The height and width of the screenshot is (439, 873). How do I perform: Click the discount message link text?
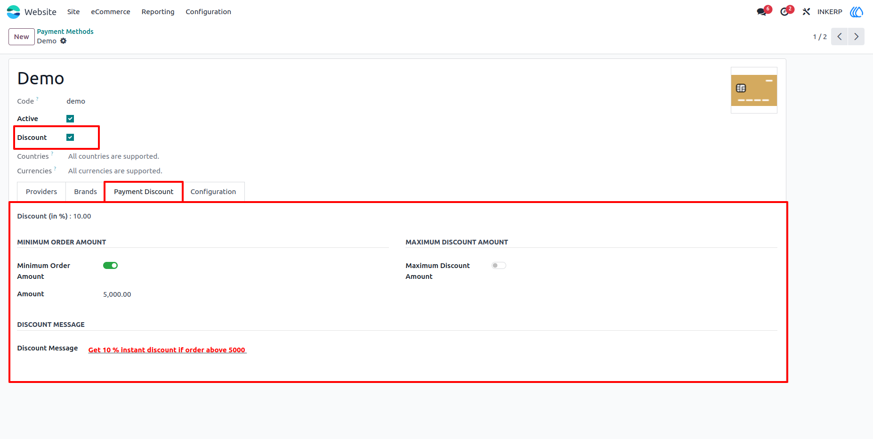[x=167, y=350]
